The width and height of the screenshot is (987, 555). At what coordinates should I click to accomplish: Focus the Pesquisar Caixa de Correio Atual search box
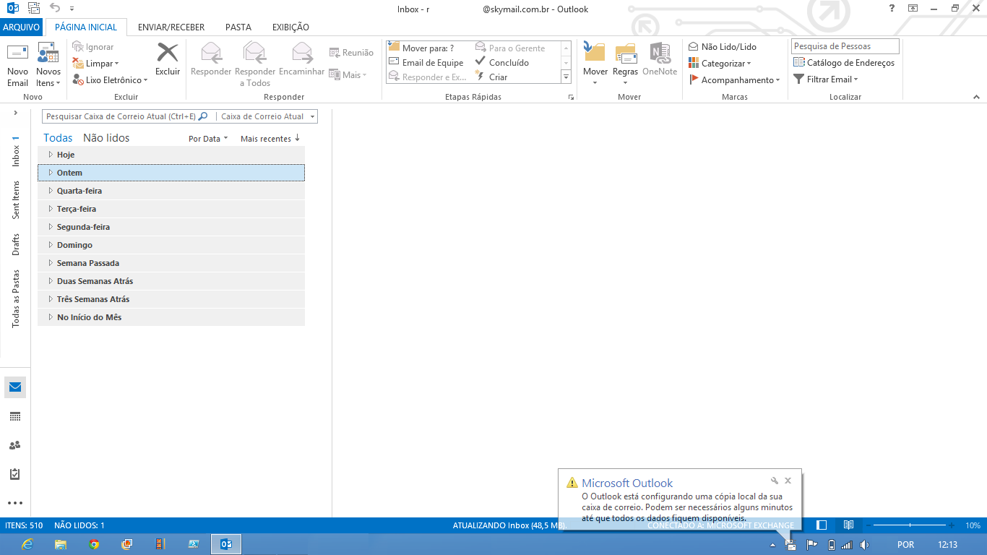[126, 116]
